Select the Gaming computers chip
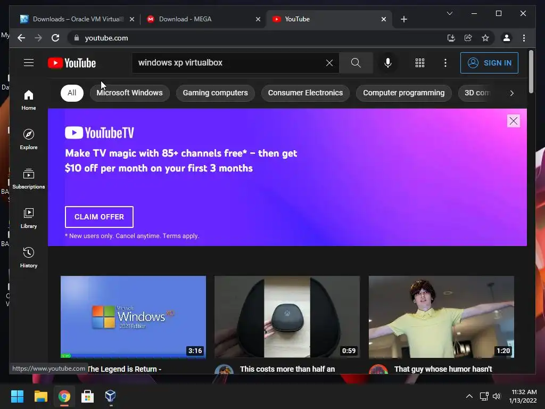This screenshot has width=545, height=409. (x=215, y=93)
